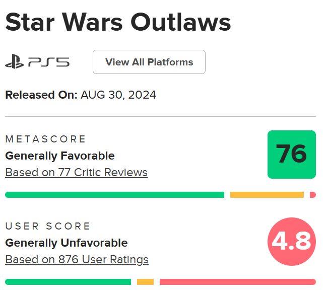
Task: Click the PlayStation logo icon
Action: click(14, 62)
